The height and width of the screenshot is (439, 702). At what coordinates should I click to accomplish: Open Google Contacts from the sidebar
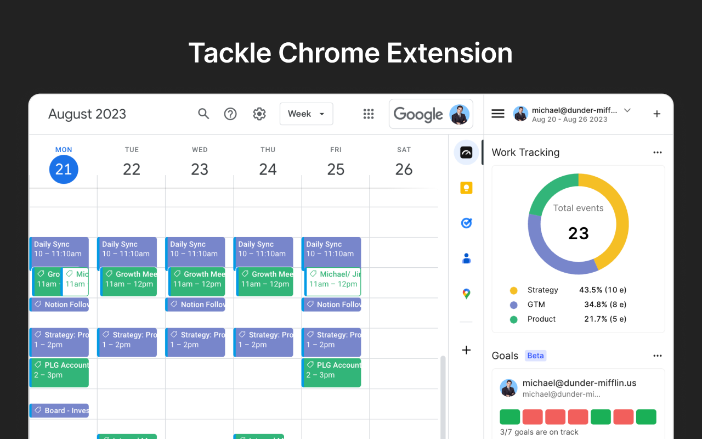point(466,258)
